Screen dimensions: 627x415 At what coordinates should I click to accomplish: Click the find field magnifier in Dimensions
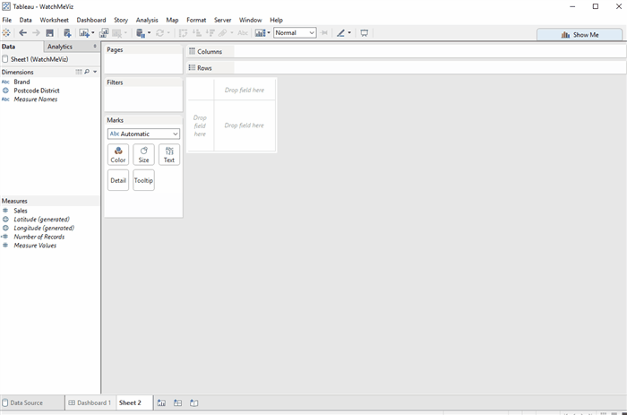(87, 72)
